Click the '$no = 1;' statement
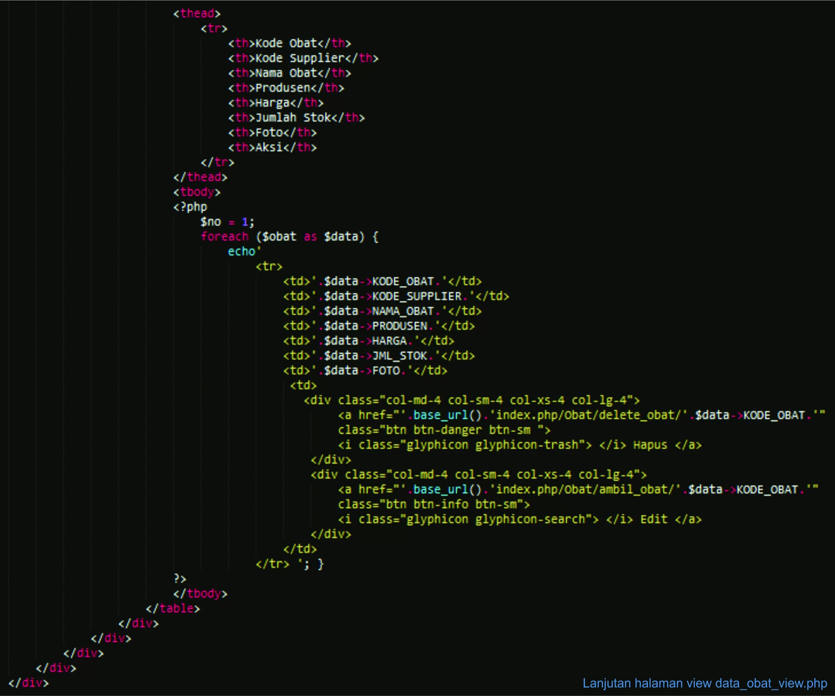The height and width of the screenshot is (696, 835). [x=227, y=222]
